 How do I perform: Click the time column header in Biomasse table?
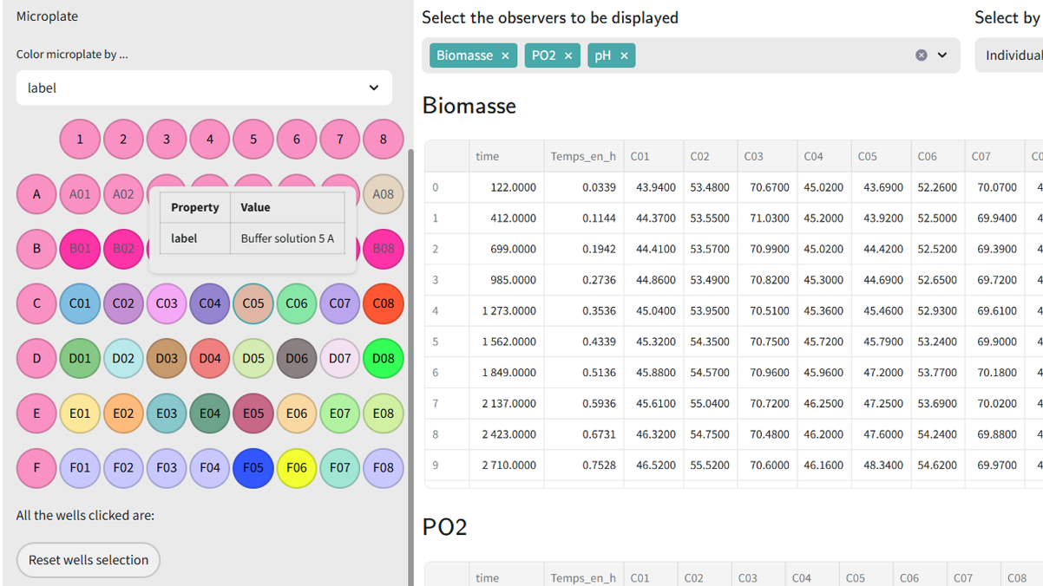point(488,157)
